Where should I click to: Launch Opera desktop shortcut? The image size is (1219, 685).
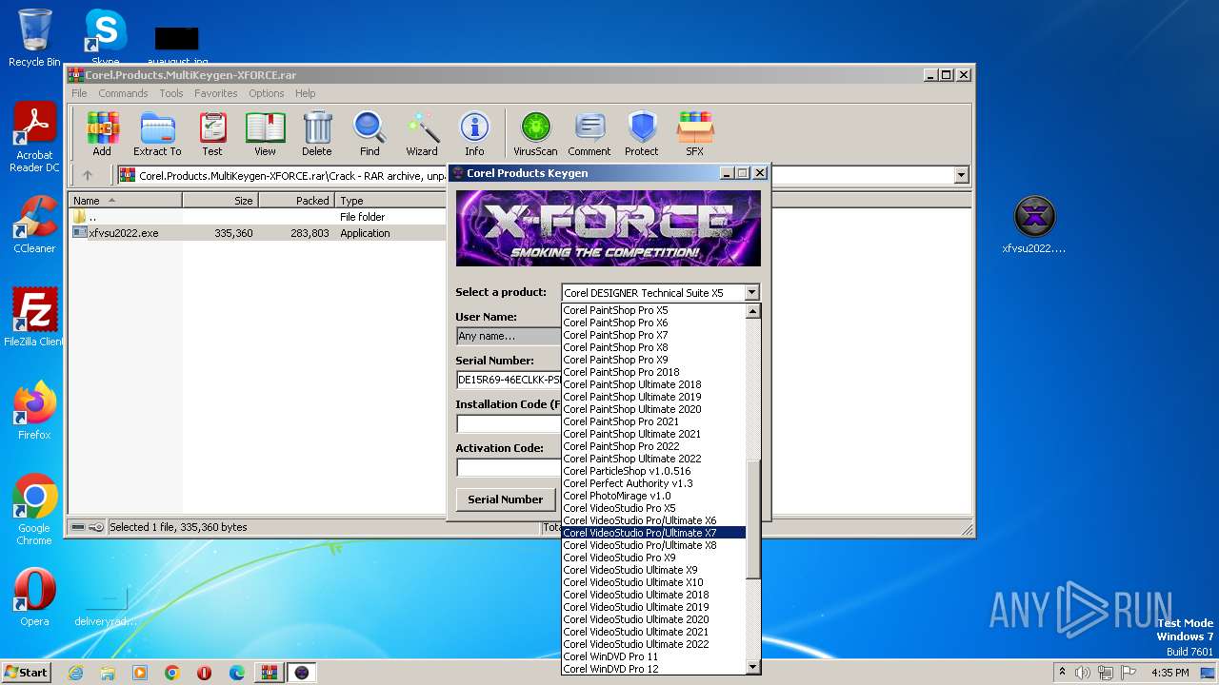pos(34,597)
